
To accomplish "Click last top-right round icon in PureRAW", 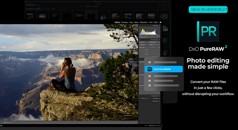I will (169, 5).
